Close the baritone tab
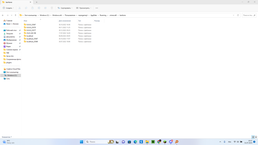Image resolution: width=258 pixels, height=145 pixels. [30, 2]
